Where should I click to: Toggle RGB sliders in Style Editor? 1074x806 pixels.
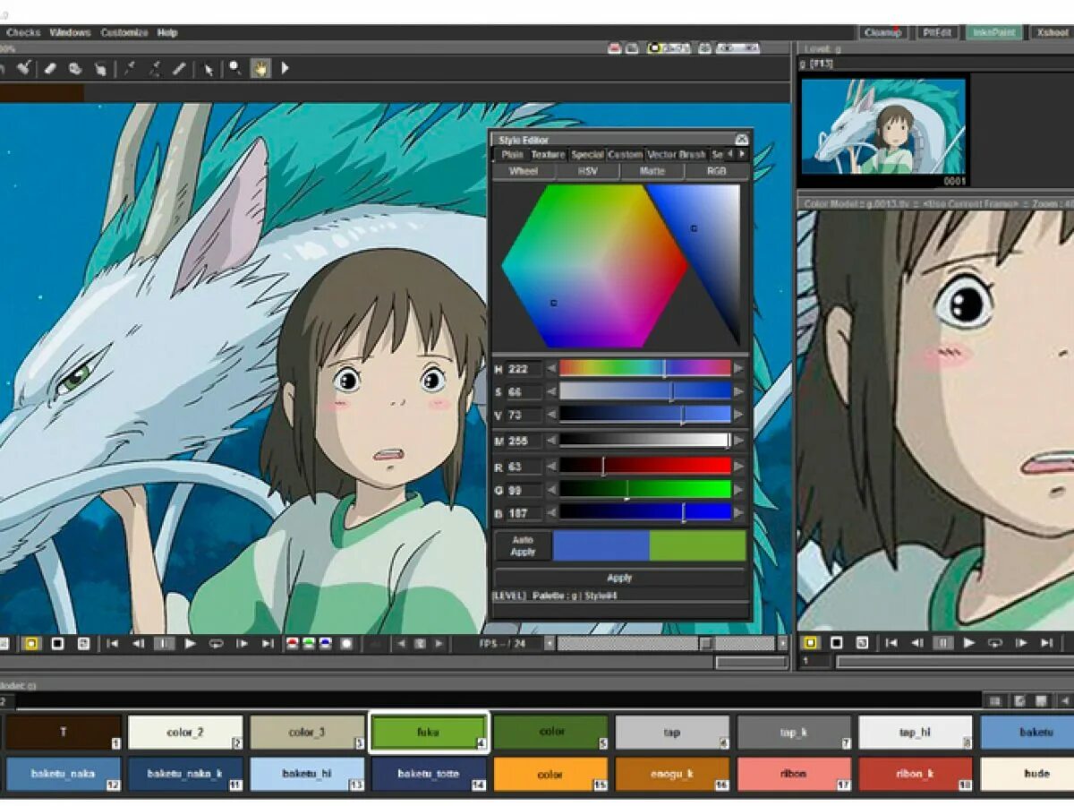coord(716,171)
